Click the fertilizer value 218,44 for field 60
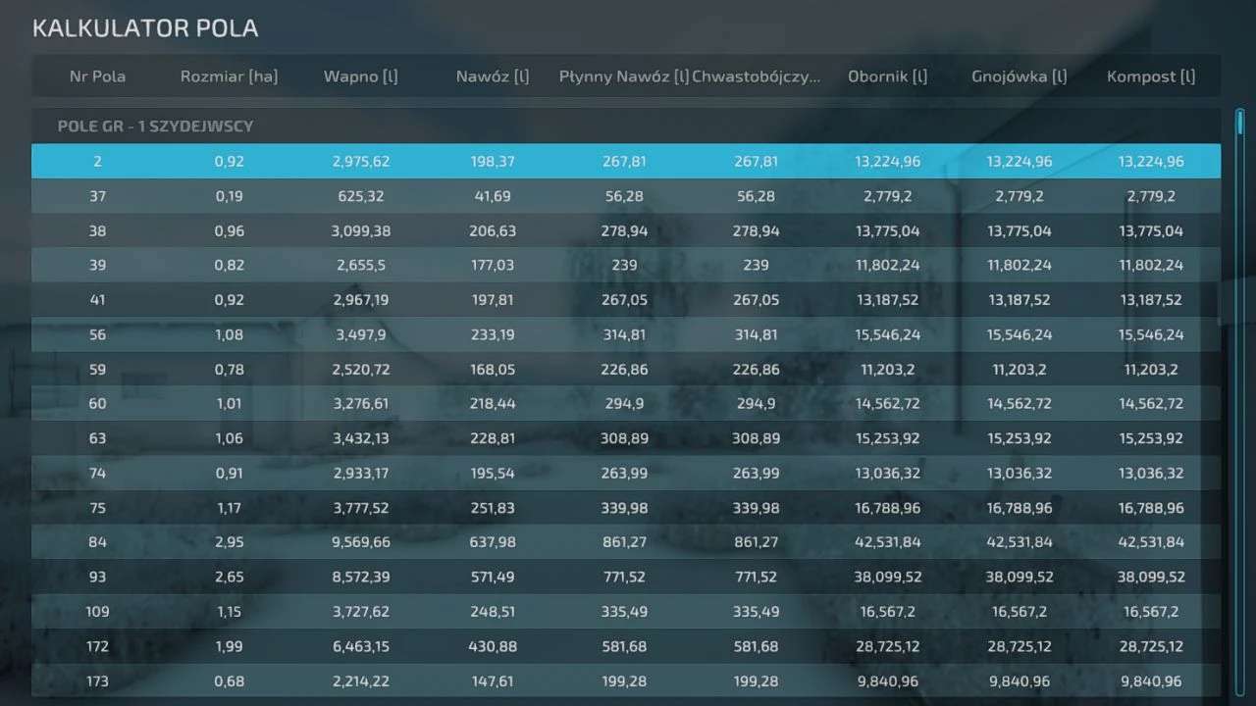Image resolution: width=1256 pixels, height=706 pixels. click(x=492, y=404)
